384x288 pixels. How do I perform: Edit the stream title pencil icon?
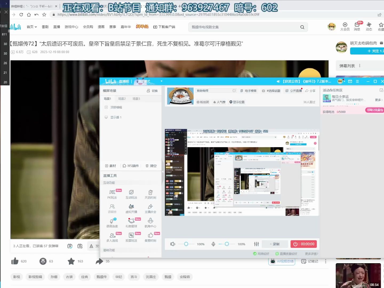234,91
